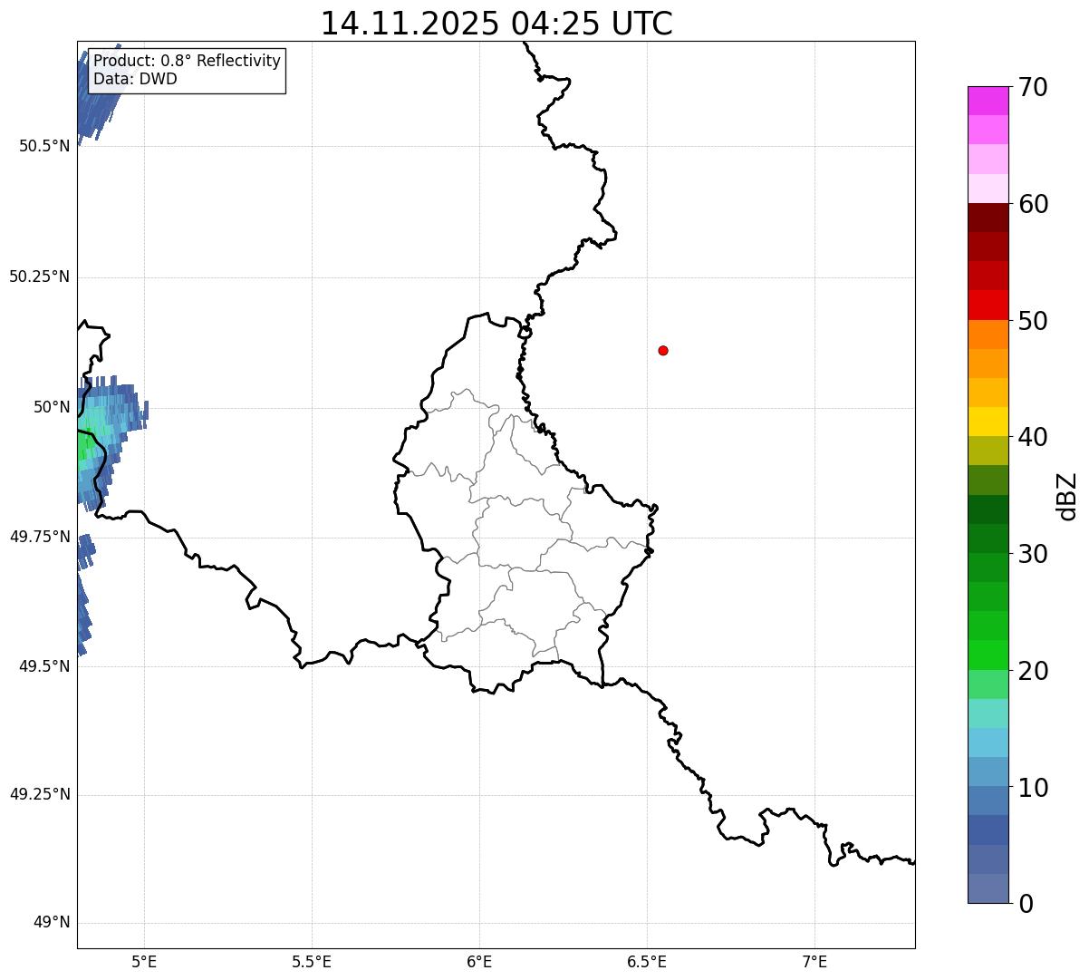This screenshot has width=1089, height=980.
Task: Click the '49.75°N' latitude label
Action: [x=40, y=537]
